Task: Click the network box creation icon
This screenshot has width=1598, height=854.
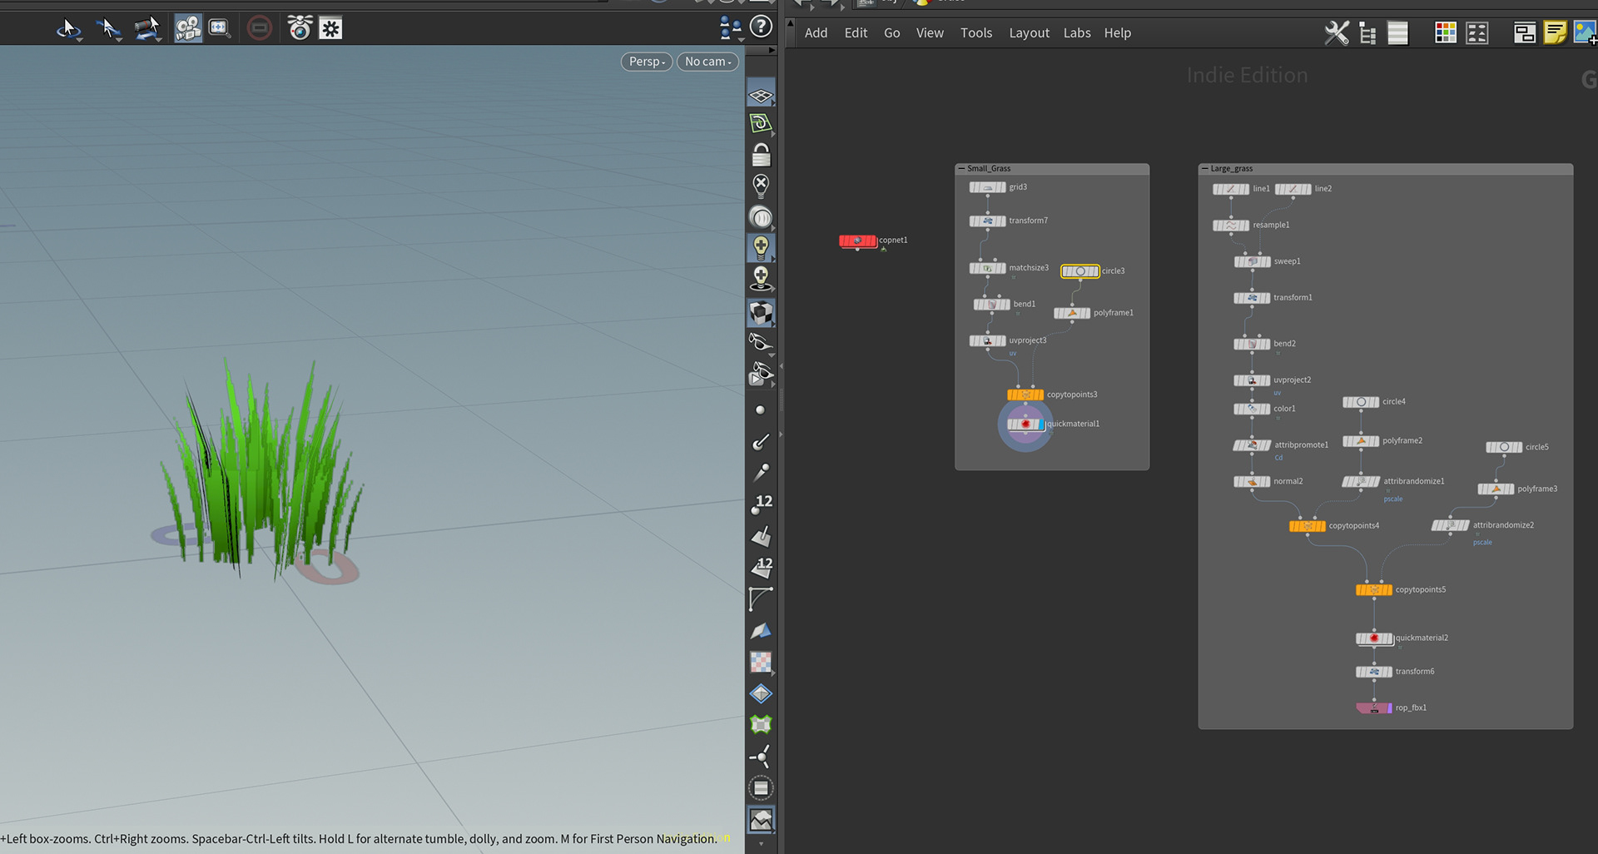Action: [1525, 33]
